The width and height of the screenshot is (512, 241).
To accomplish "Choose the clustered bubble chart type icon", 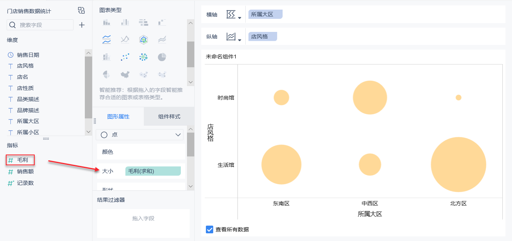I will [143, 57].
